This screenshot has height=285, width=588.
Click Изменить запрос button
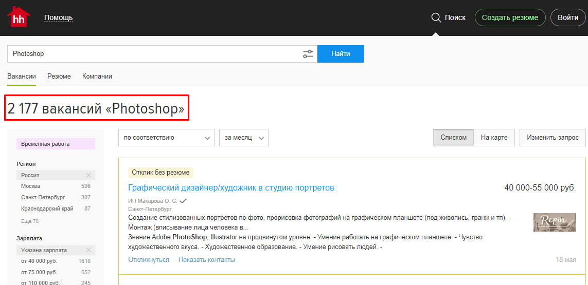pyautogui.click(x=553, y=138)
